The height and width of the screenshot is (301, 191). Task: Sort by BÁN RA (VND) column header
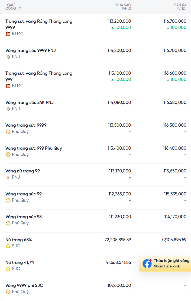point(180,7)
